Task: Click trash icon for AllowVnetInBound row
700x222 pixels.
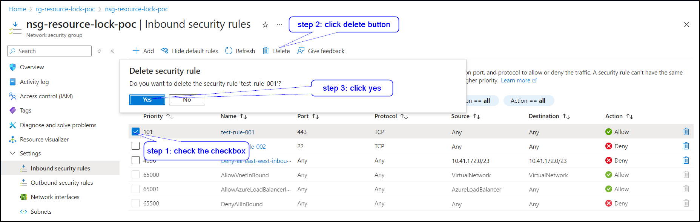Action: click(x=686, y=175)
